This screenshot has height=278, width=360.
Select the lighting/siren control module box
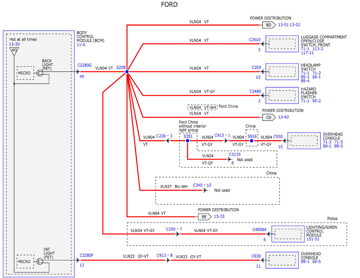(287, 234)
